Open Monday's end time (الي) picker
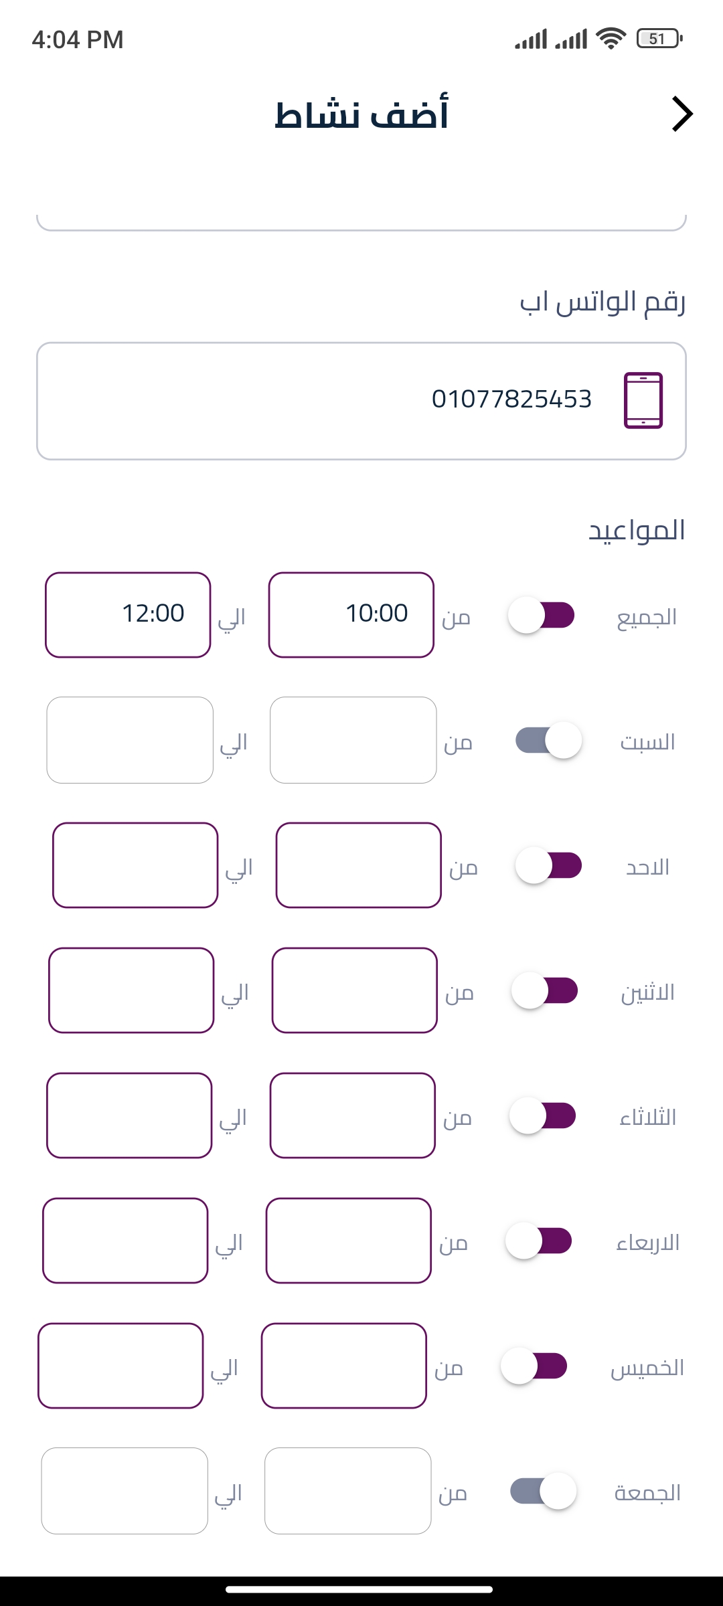The height and width of the screenshot is (1606, 723). click(x=131, y=990)
